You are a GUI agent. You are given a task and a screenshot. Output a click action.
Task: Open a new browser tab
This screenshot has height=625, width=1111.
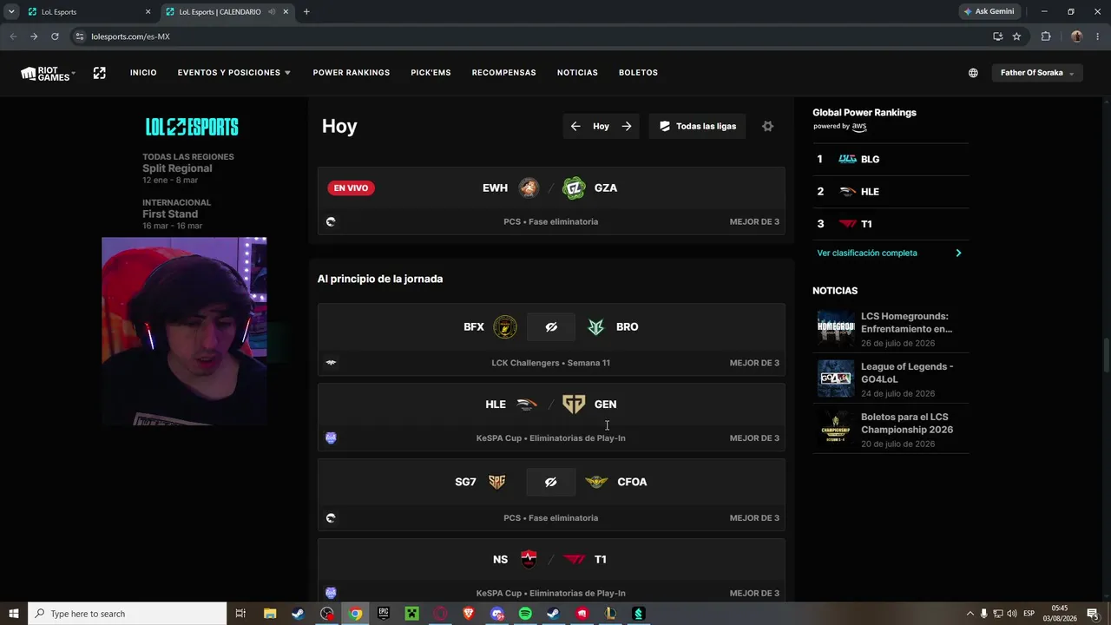click(x=306, y=12)
